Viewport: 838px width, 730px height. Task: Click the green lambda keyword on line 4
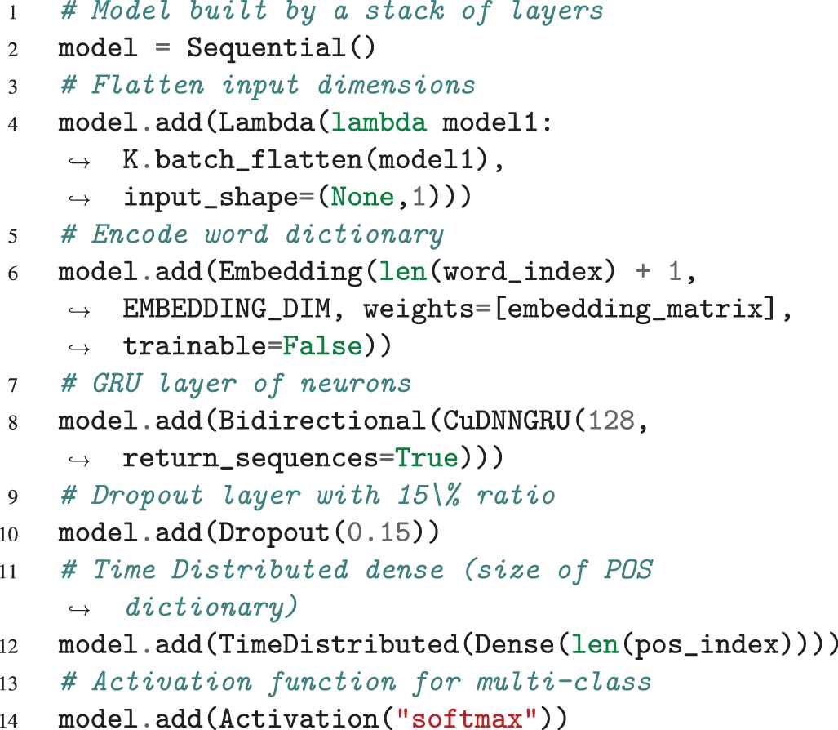point(379,122)
